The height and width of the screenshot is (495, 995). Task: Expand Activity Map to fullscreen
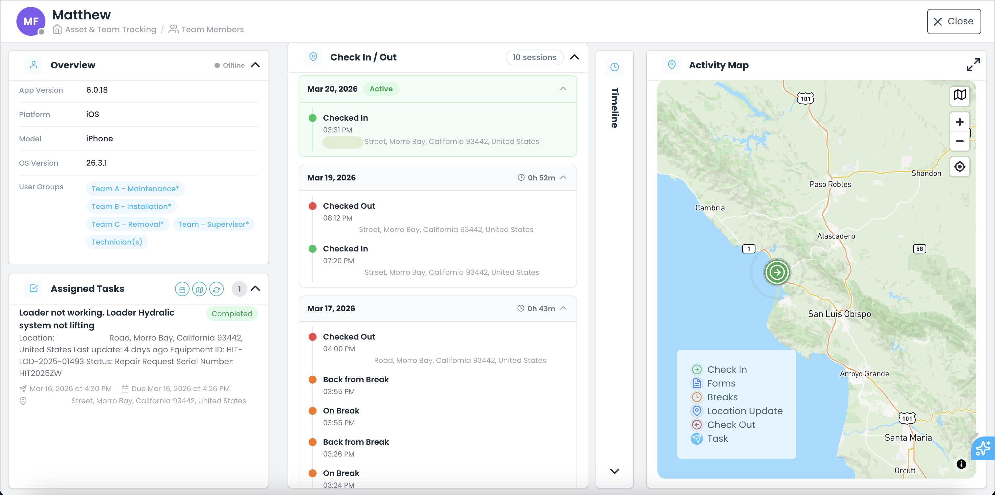point(973,65)
